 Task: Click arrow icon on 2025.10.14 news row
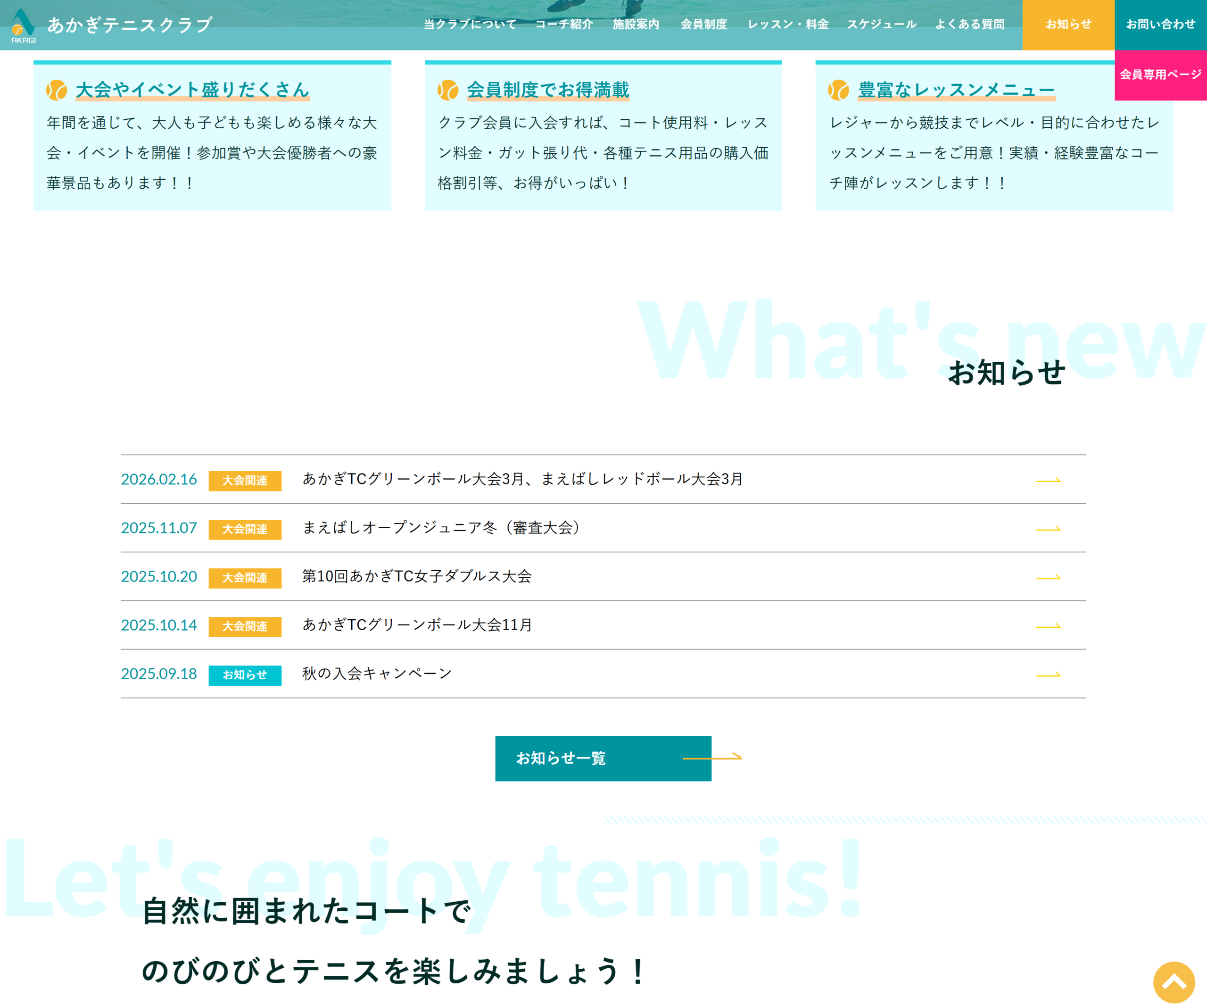pos(1048,626)
